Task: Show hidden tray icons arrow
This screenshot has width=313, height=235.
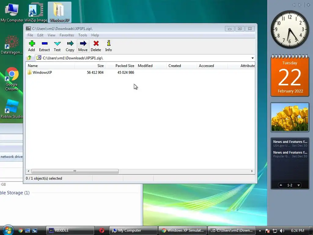Action: pos(260,231)
